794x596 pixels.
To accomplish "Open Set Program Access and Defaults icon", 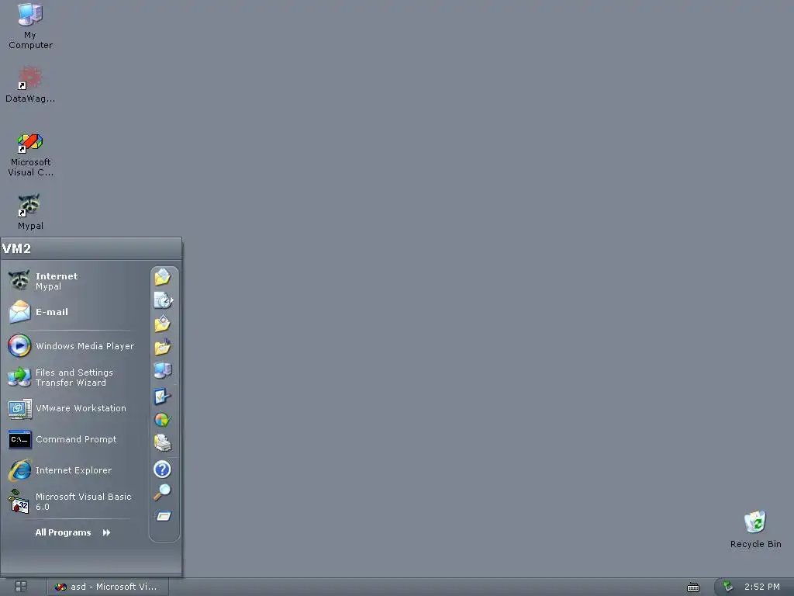I will (x=163, y=420).
